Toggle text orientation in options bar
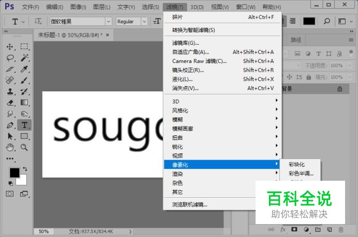 point(38,21)
